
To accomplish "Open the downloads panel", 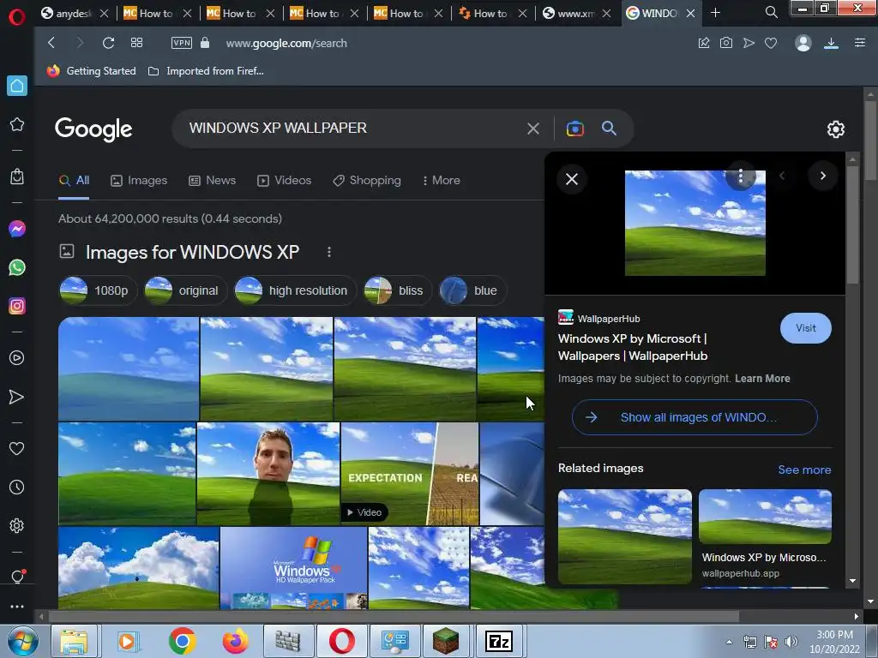I will [x=831, y=43].
